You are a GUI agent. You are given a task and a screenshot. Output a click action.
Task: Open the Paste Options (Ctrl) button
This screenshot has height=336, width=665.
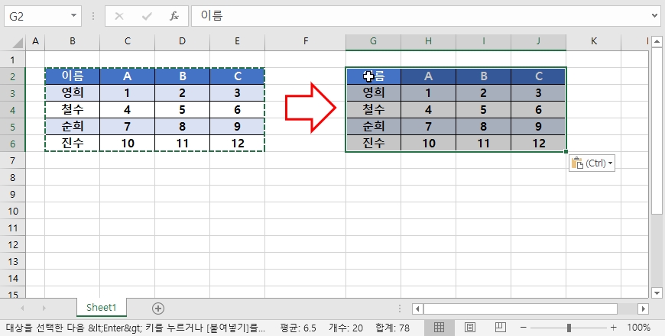[592, 163]
